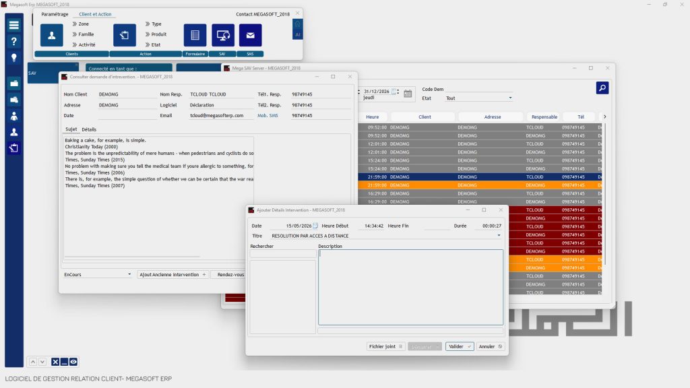Click the SAV tile in the main workspace
690x388 pixels.
53,73
